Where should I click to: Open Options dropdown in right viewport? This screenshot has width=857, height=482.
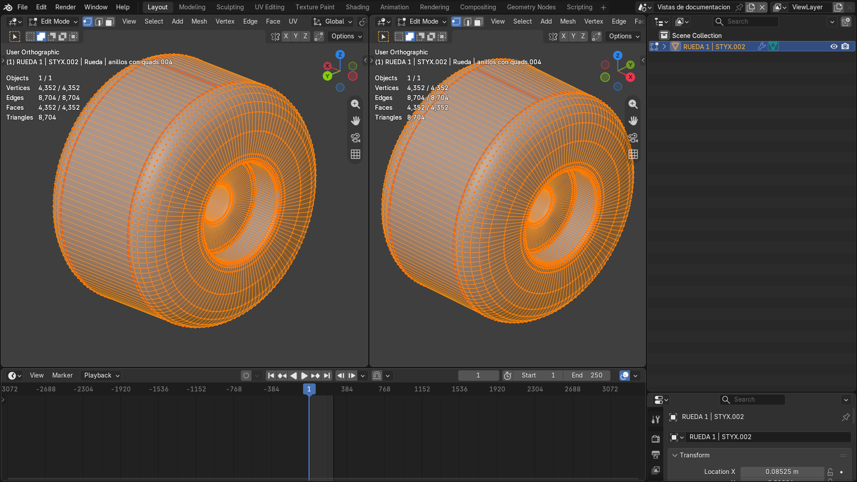pos(624,37)
